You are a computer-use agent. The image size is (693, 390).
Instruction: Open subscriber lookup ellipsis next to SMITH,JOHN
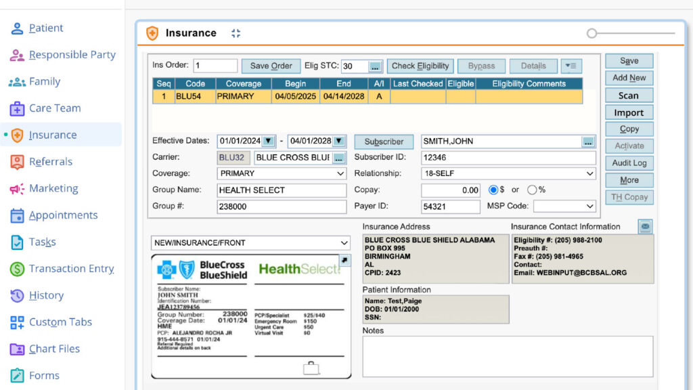pos(588,142)
